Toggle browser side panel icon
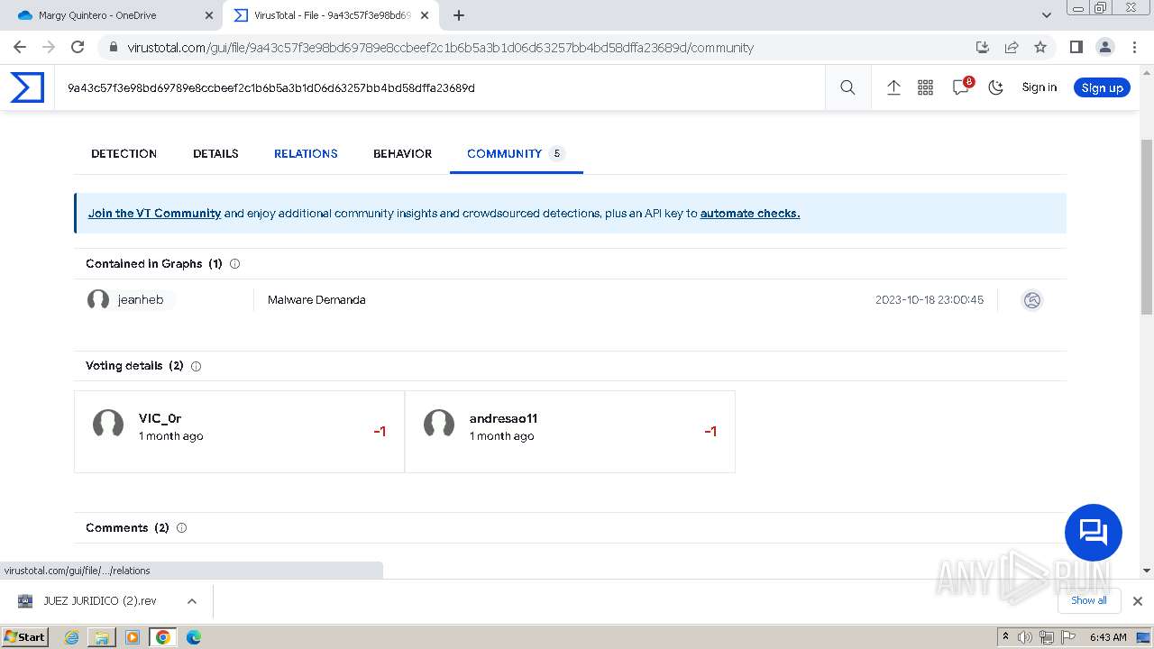1154x649 pixels. [x=1076, y=47]
